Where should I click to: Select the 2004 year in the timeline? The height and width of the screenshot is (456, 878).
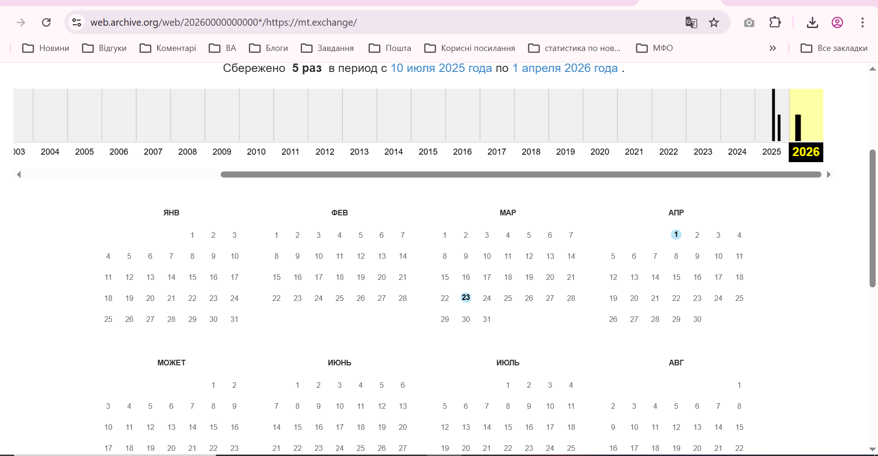50,152
